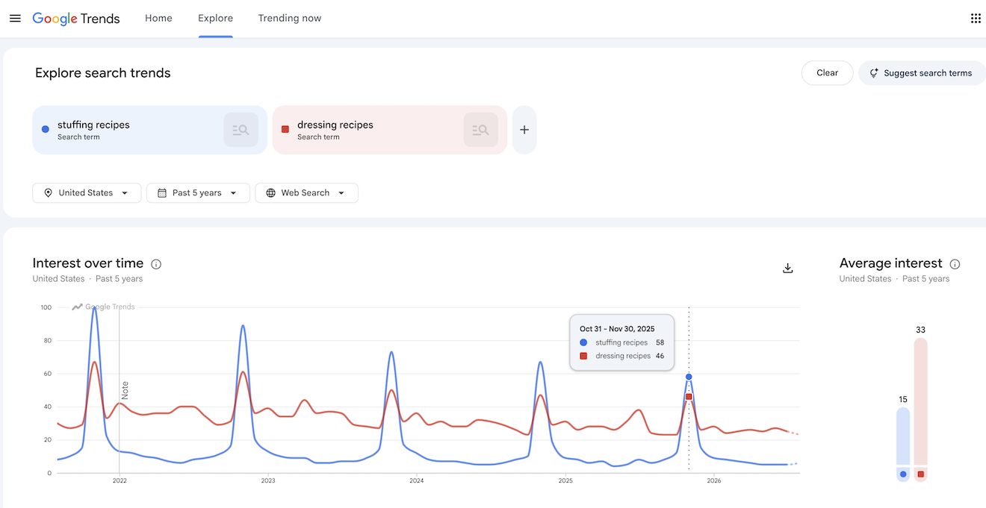The width and height of the screenshot is (986, 508).
Task: Click the location pin icon
Action: point(48,192)
